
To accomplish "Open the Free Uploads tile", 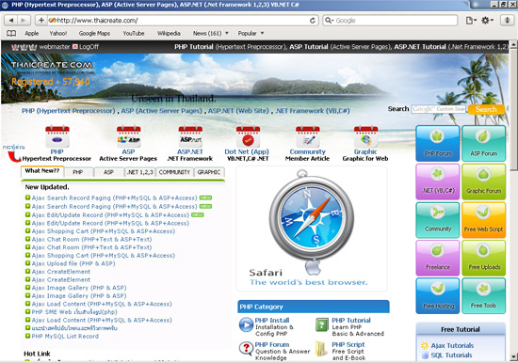I will [x=484, y=258].
